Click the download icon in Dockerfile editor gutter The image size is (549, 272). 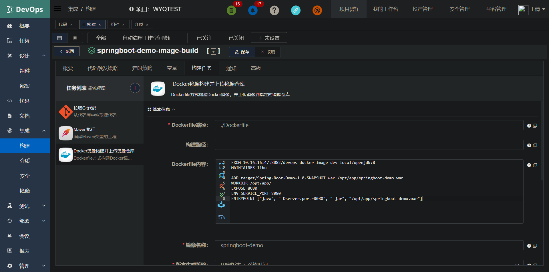coord(222,204)
